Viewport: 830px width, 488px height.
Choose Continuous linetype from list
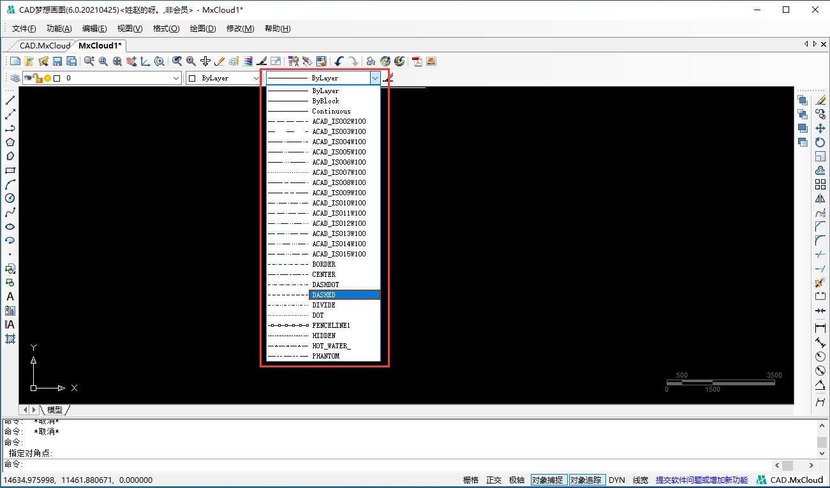tap(323, 111)
